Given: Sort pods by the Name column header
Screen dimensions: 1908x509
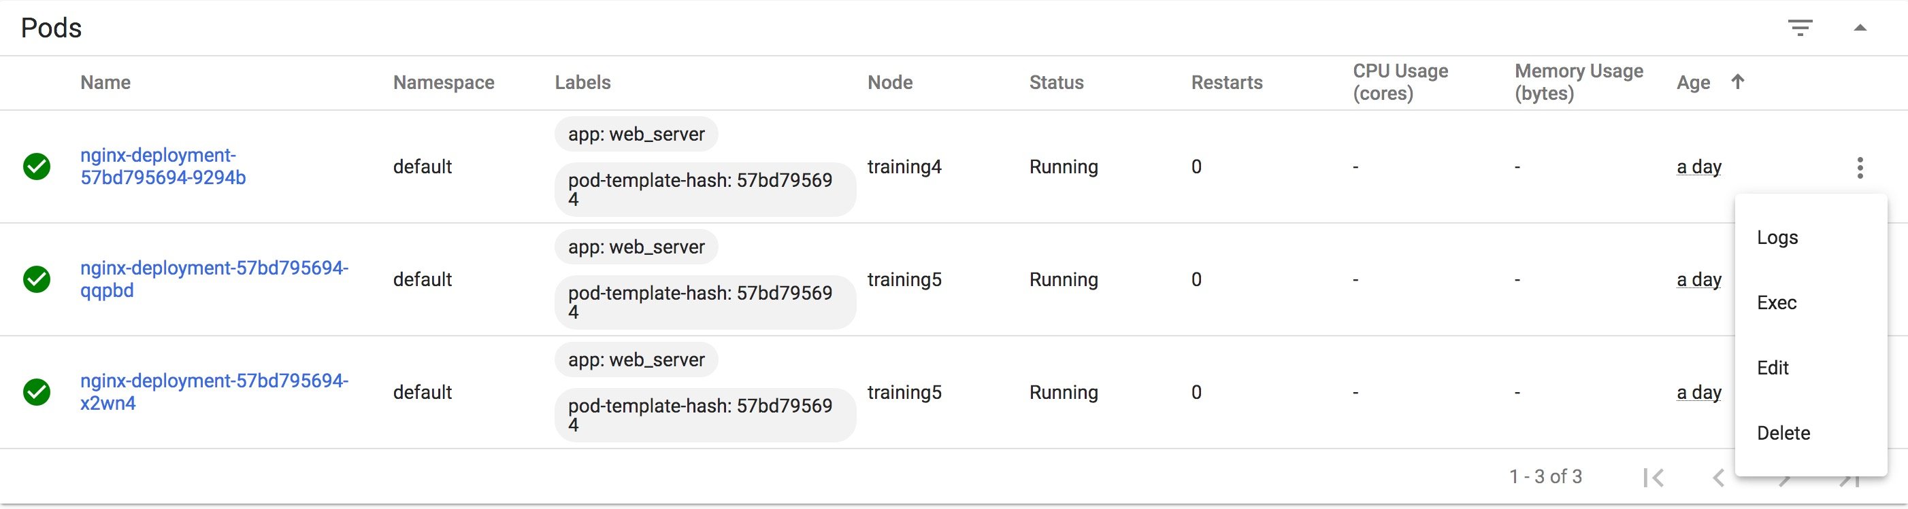Looking at the screenshot, I should pyautogui.click(x=105, y=82).
